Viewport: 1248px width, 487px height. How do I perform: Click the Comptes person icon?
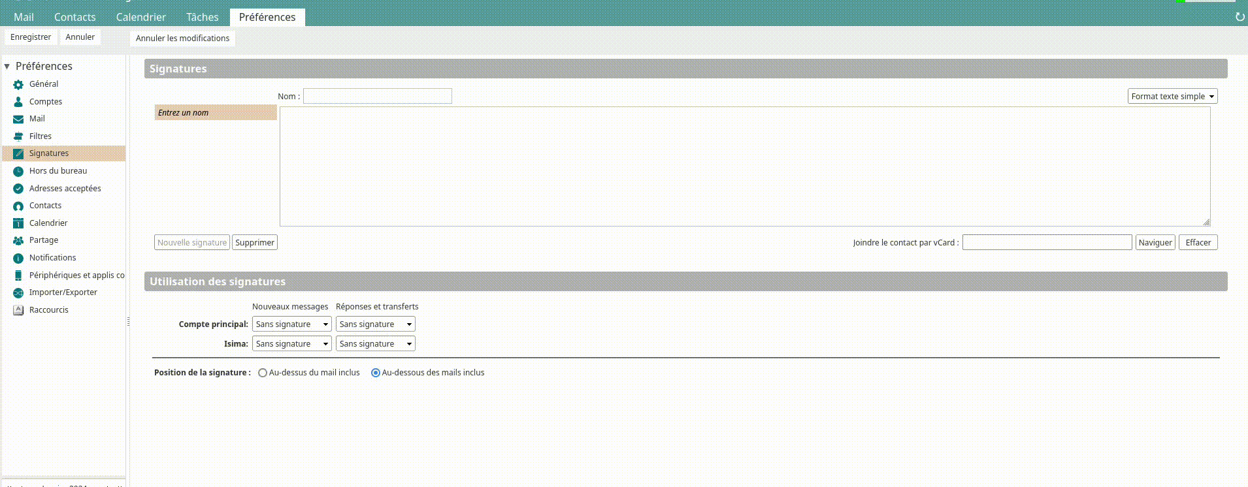tap(18, 102)
